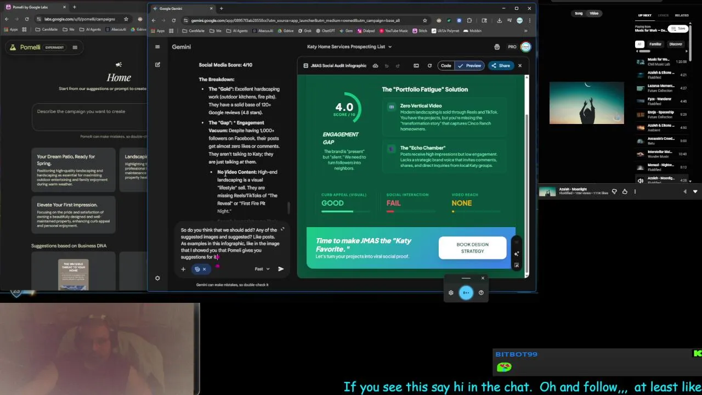This screenshot has height=395, width=702.
Task: Open the recording widget help icon
Action: pos(481,293)
